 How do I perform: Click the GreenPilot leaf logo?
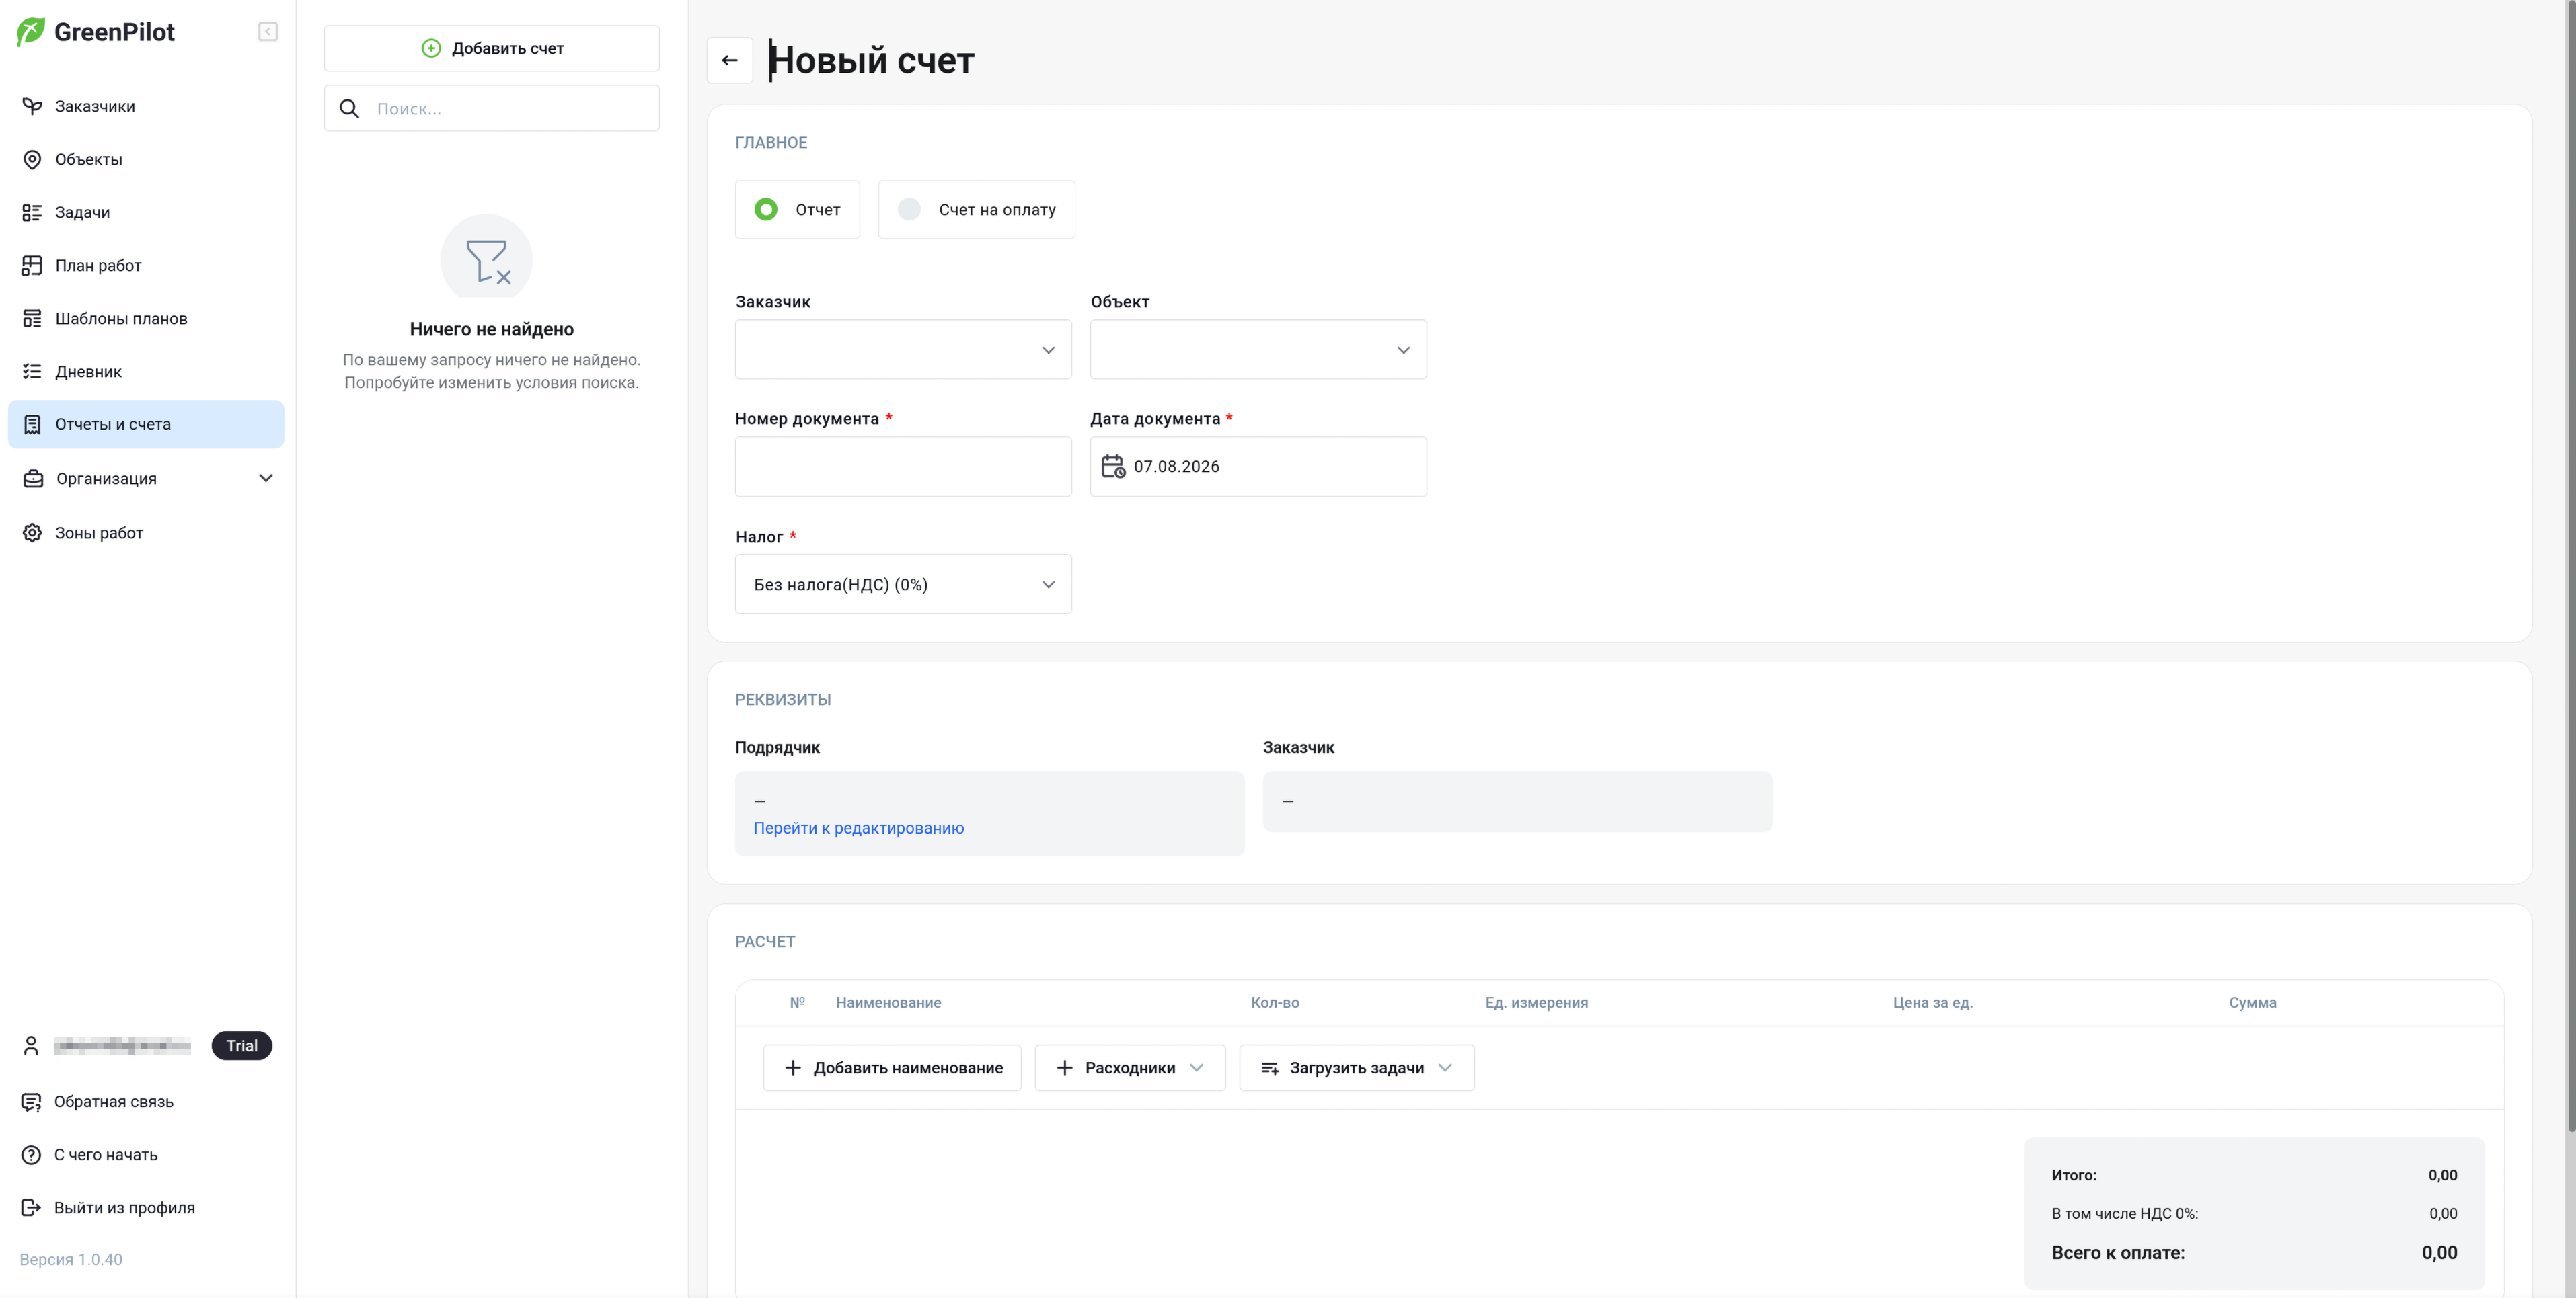click(31, 32)
